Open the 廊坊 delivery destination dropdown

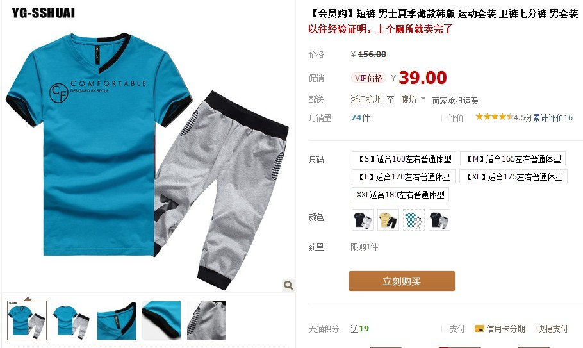413,99
